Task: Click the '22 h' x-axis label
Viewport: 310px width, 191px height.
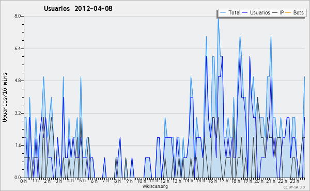Action: 282,181
